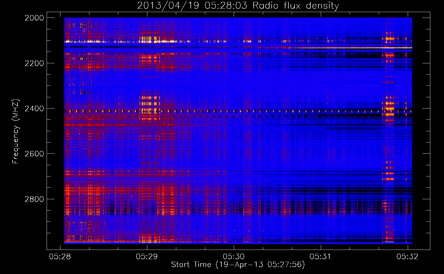Click the 05:29 time axis label
The width and height of the screenshot is (444, 274).
(x=147, y=256)
